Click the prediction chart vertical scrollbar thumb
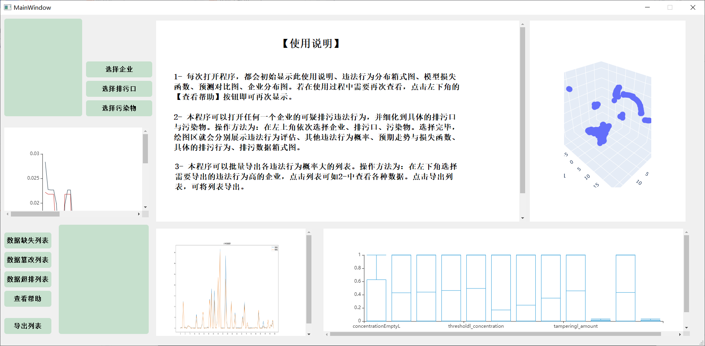Screen dimensions: 705x346 click(309, 279)
